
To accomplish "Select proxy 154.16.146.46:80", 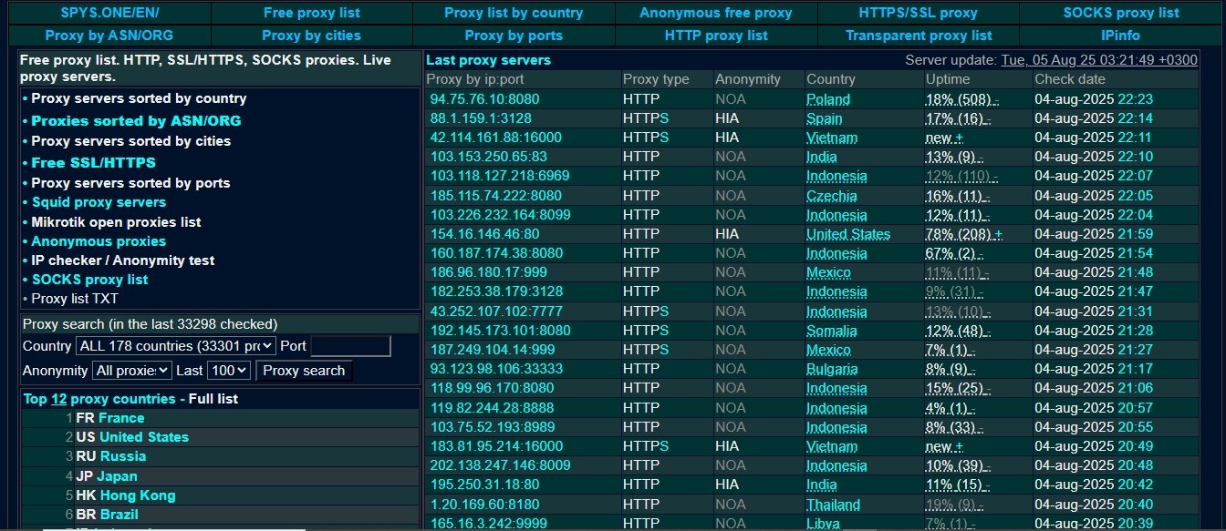I will coord(484,234).
